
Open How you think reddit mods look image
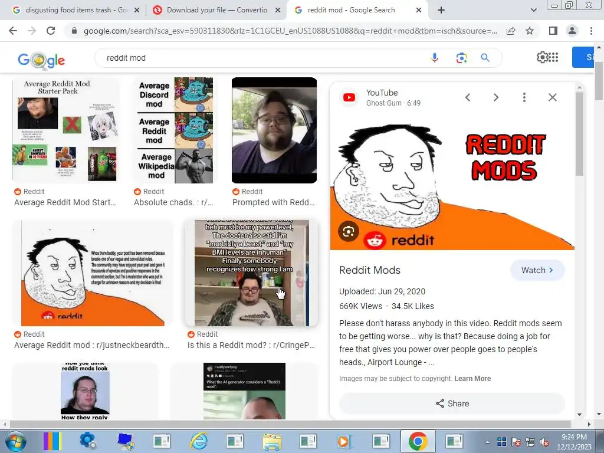pyautogui.click(x=85, y=391)
